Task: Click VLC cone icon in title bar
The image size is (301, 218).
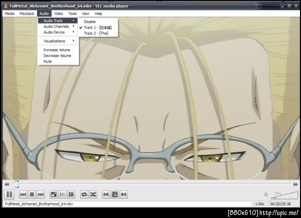Action: (x=6, y=6)
